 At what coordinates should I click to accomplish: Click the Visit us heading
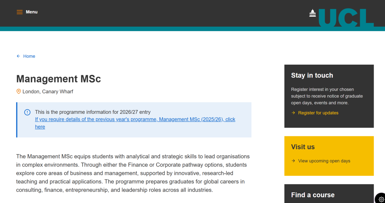[303, 147]
